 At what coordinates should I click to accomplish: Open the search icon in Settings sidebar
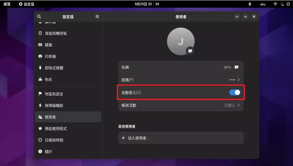[39, 17]
